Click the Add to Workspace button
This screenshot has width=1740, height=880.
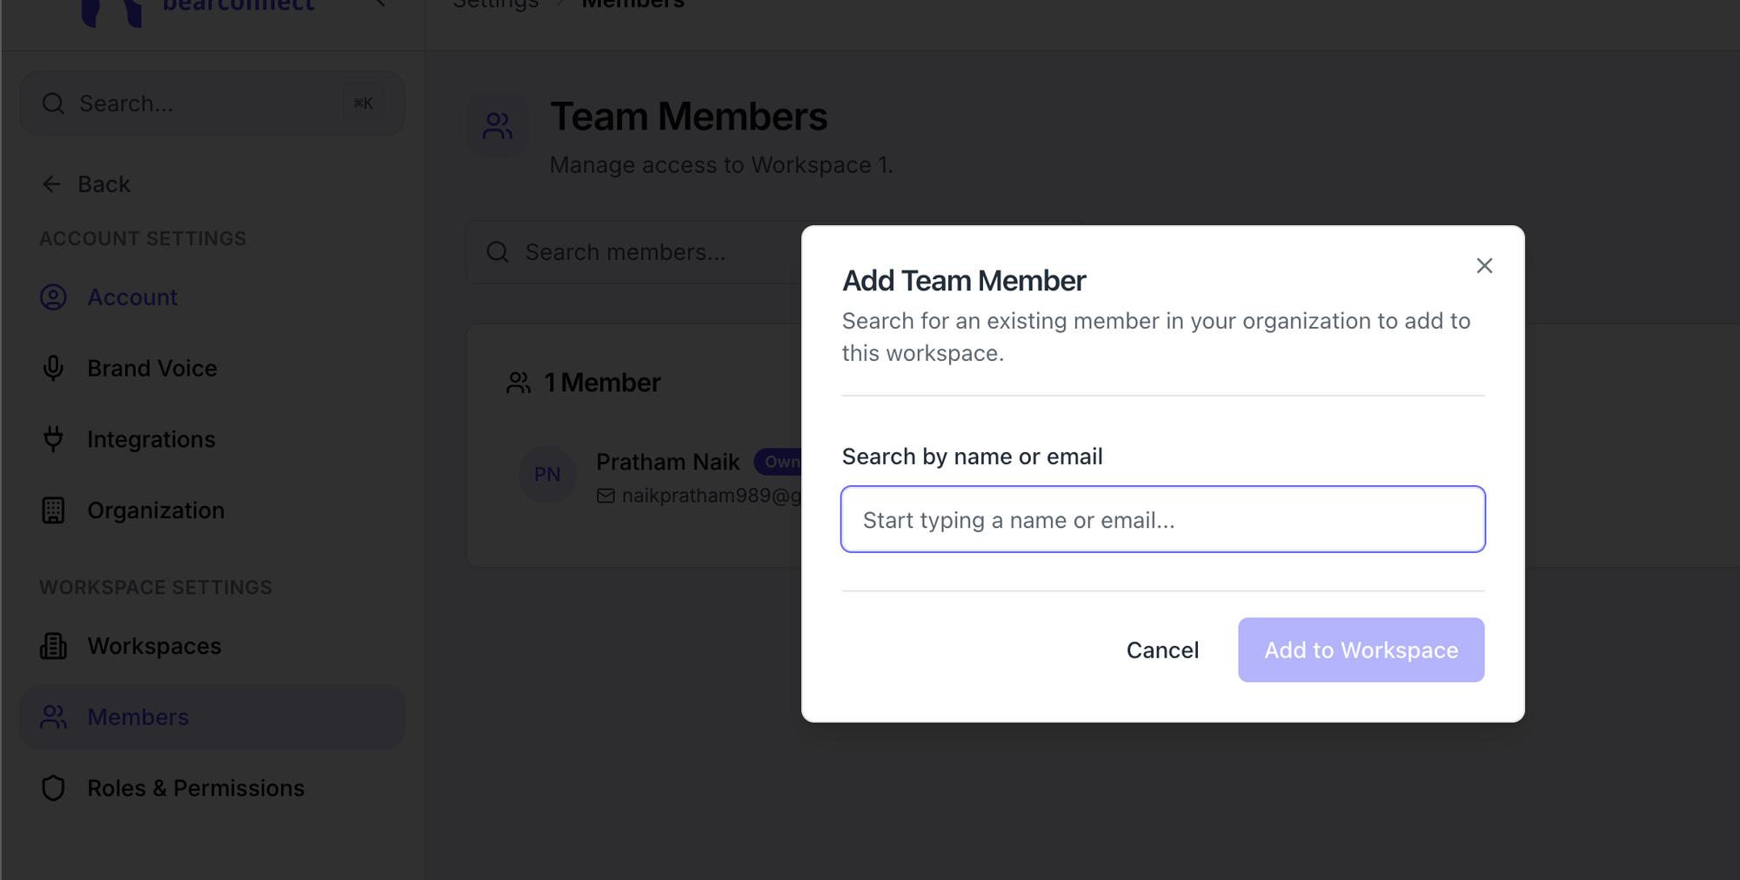click(x=1361, y=650)
